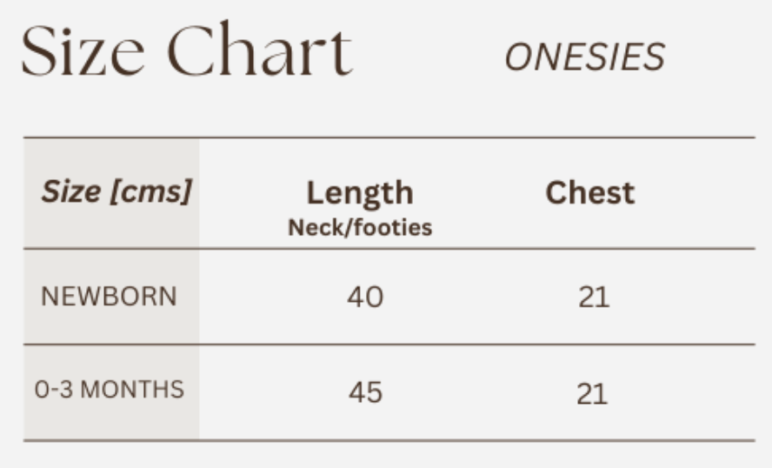Click the '[cms]' unit text
The height and width of the screenshot is (468, 772).
pos(150,191)
